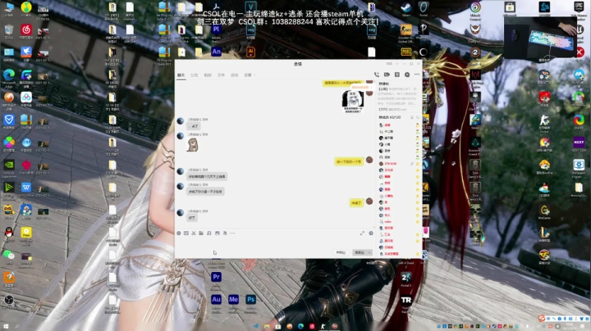This screenshot has height=331, width=591.
Task: Switch to the 相册 tab
Action: 208,75
